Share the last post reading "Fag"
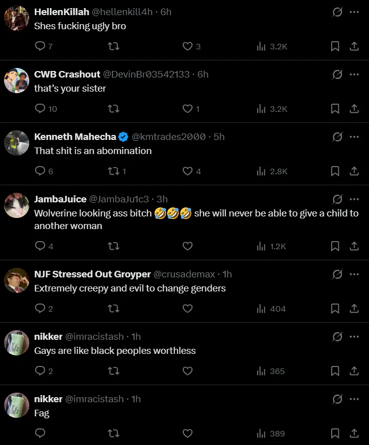 pos(354,433)
